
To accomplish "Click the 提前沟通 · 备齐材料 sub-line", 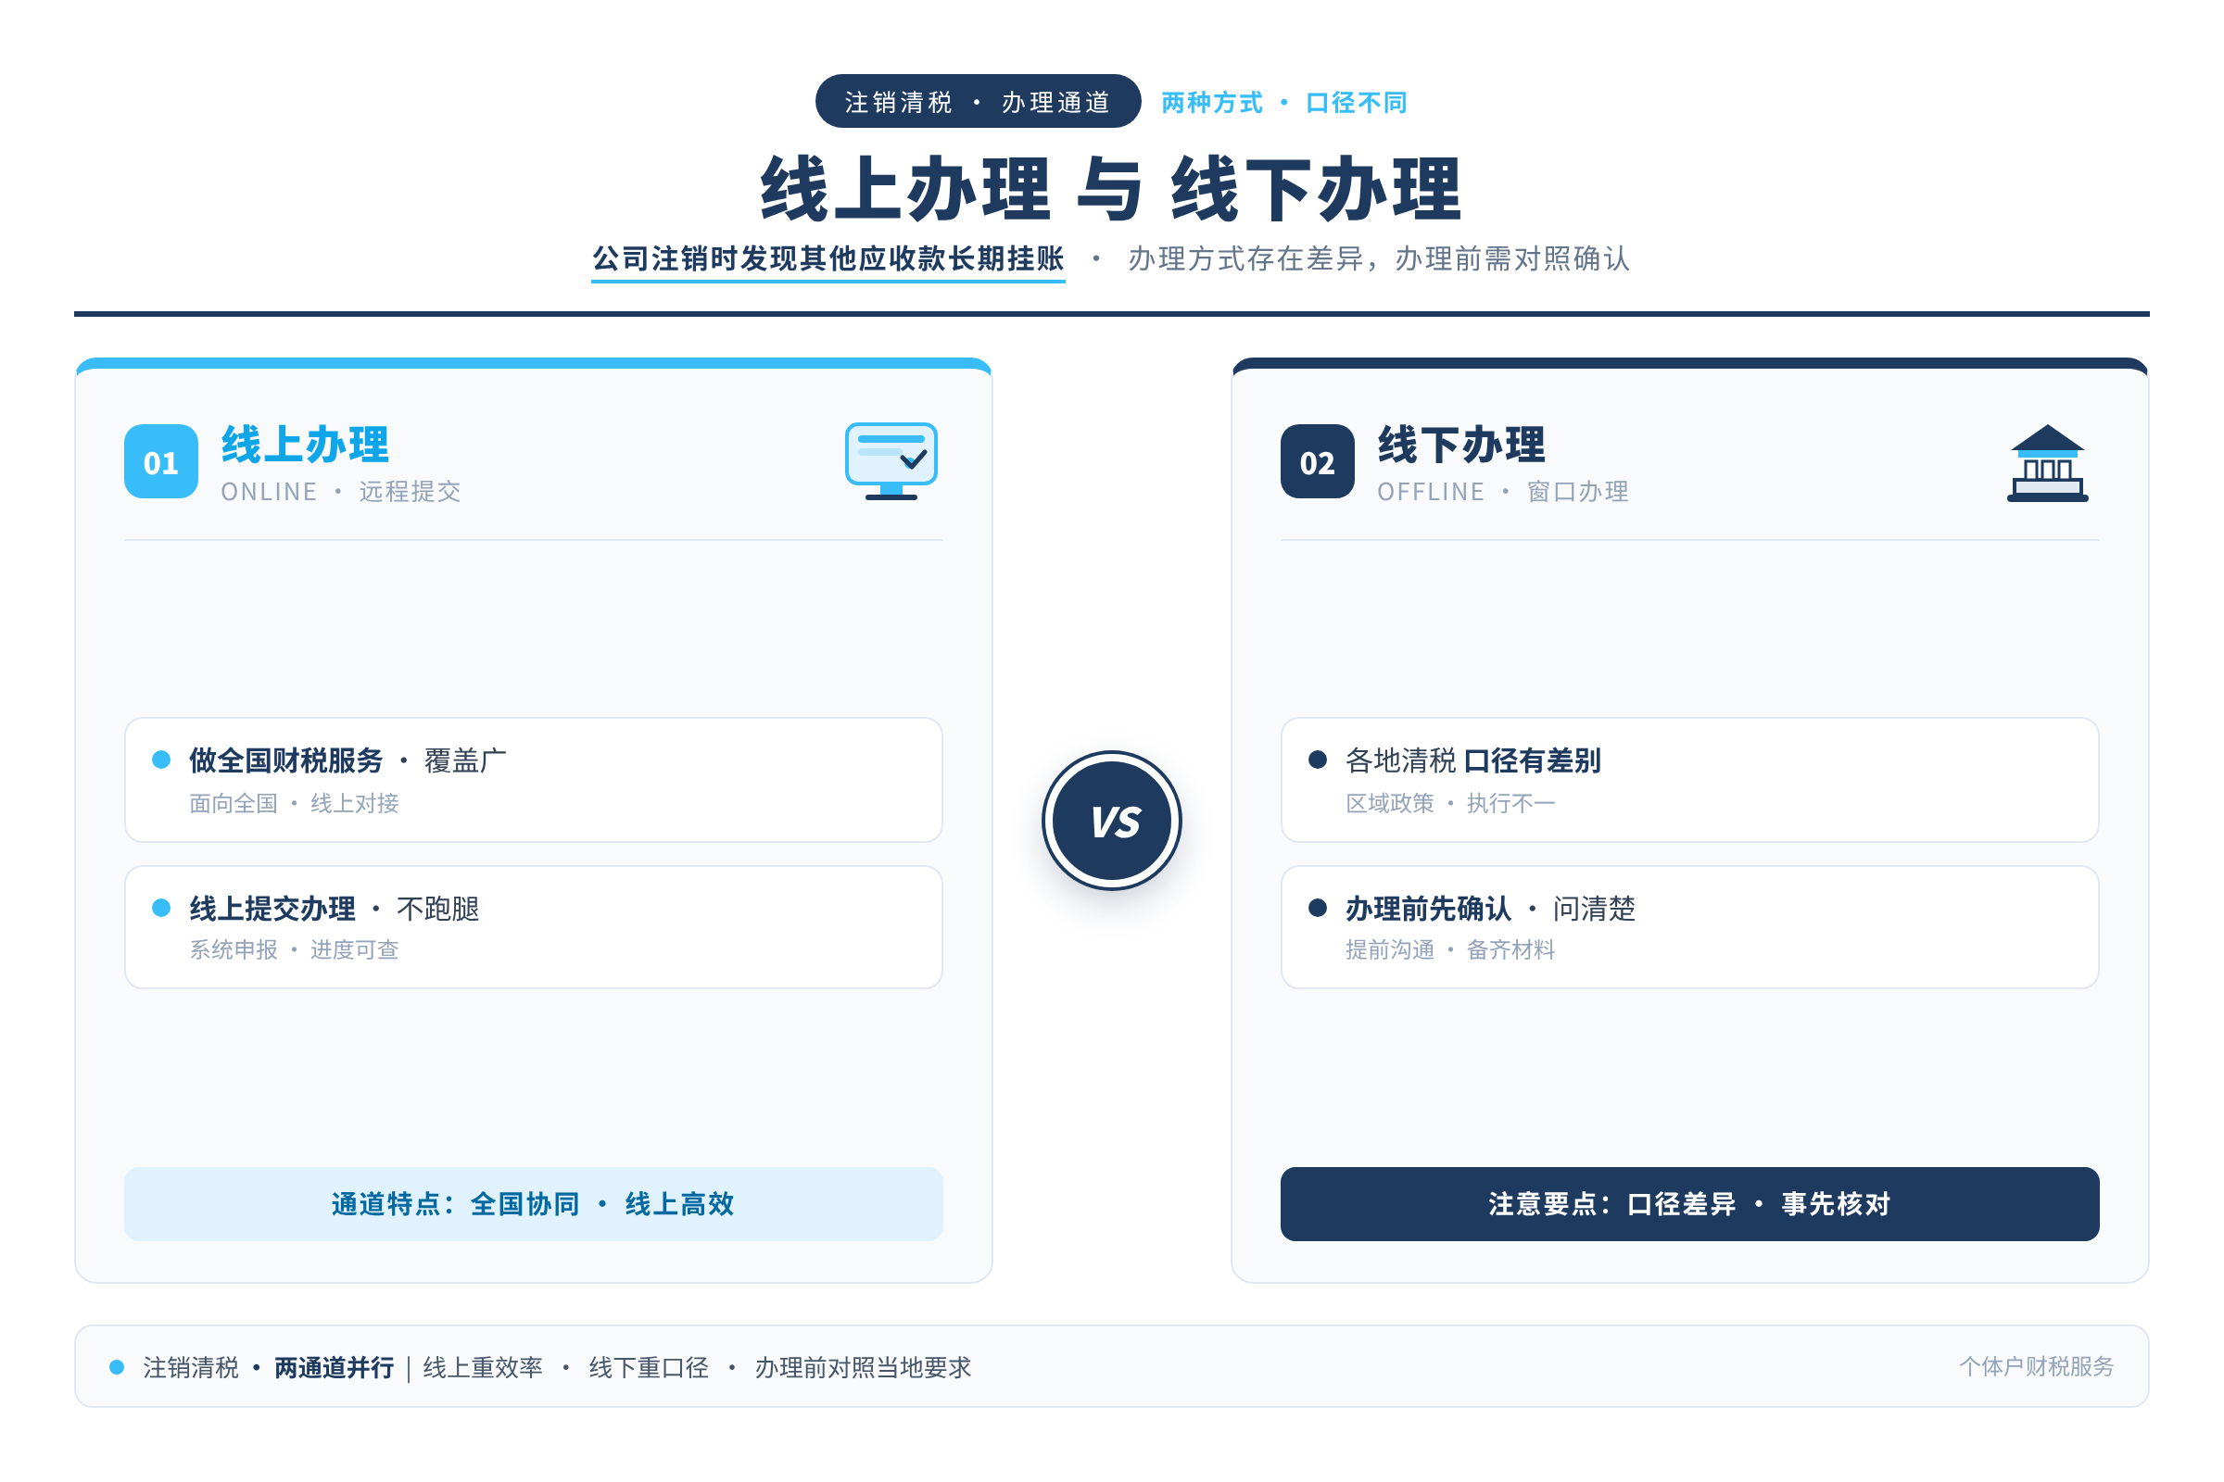I will tap(1450, 950).
